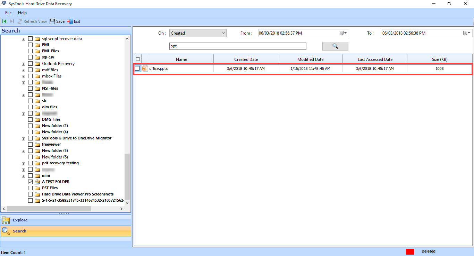Click the red Deleted legend color swatch
474x256 pixels.
point(410,252)
